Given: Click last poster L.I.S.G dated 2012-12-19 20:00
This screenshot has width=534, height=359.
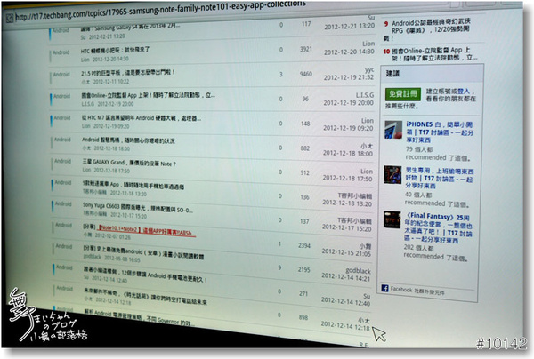Looking at the screenshot, I should 365,95.
